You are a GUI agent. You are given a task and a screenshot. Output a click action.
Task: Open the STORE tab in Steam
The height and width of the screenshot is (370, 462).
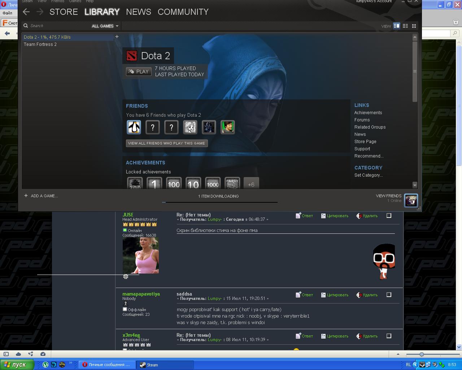pos(64,12)
